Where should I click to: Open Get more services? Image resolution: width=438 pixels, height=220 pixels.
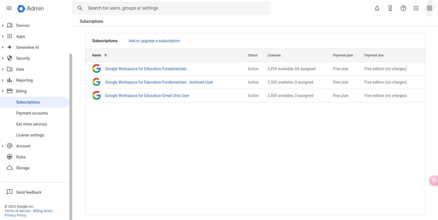(31, 124)
